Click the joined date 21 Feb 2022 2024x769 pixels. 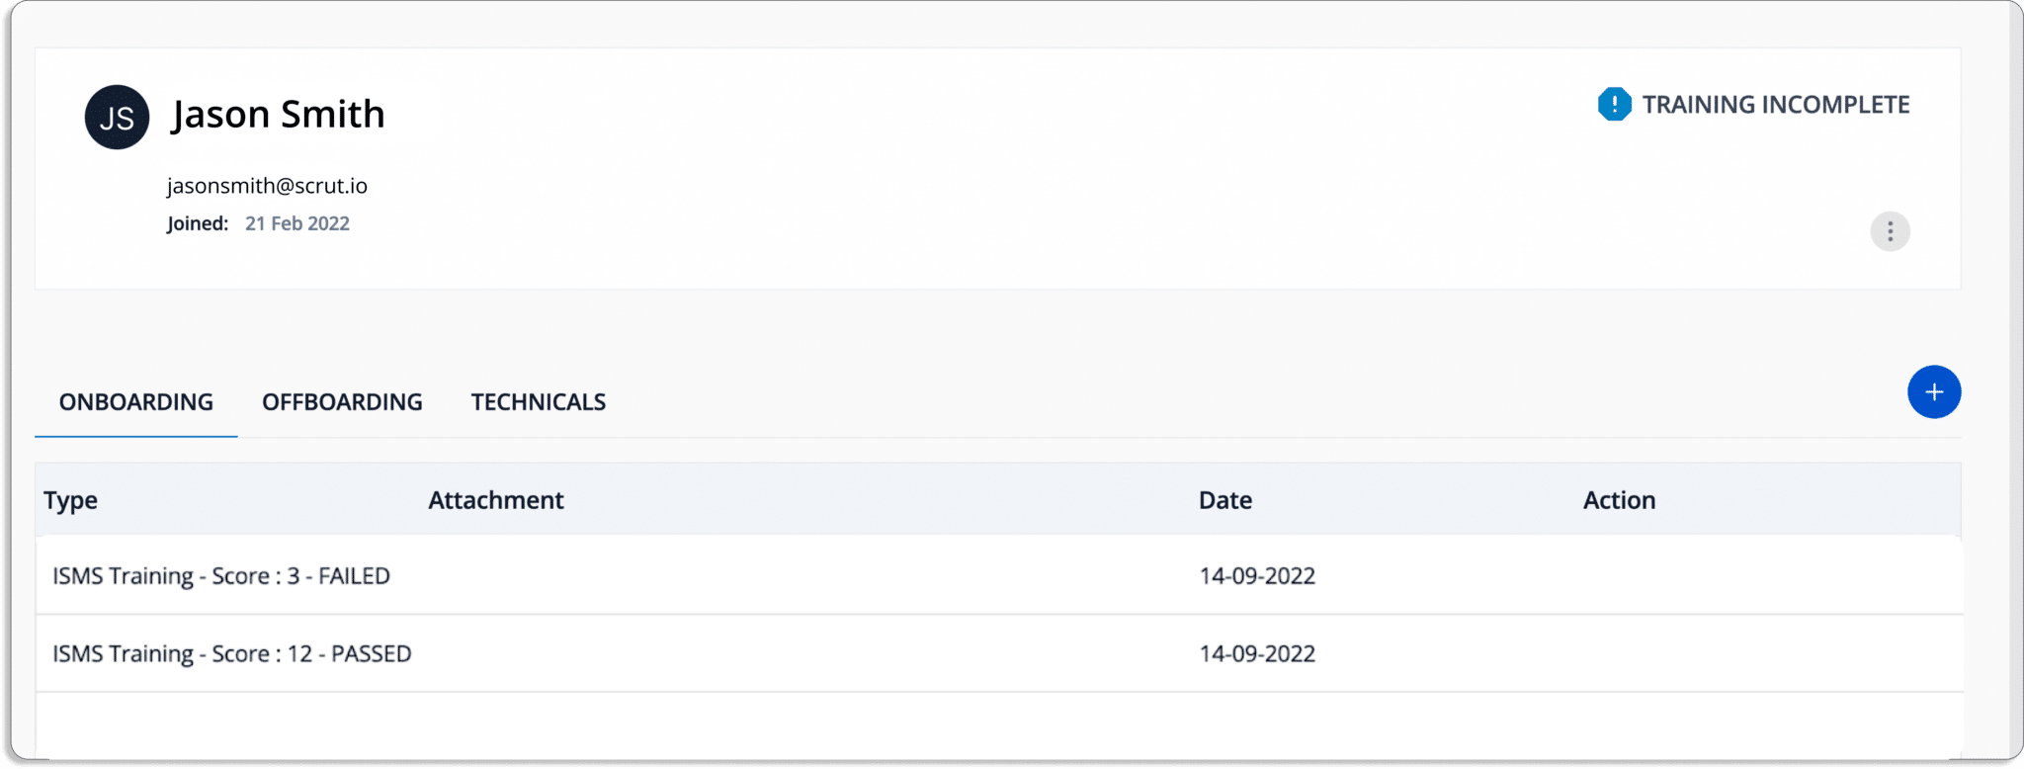(297, 223)
